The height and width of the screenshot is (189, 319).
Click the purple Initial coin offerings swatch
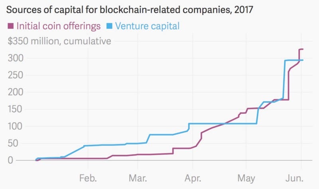(11, 26)
